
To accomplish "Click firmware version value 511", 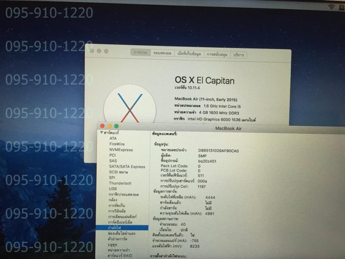I will pyautogui.click(x=201, y=176).
